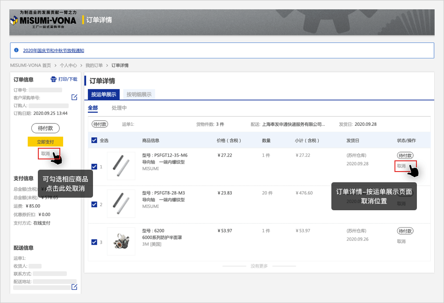Open the PSFGT12-35-M6 product thumbnail
444x303 pixels.
pyautogui.click(x=121, y=166)
